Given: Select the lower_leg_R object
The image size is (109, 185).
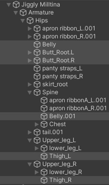Looking at the screenshot, I should click(x=66, y=172).
